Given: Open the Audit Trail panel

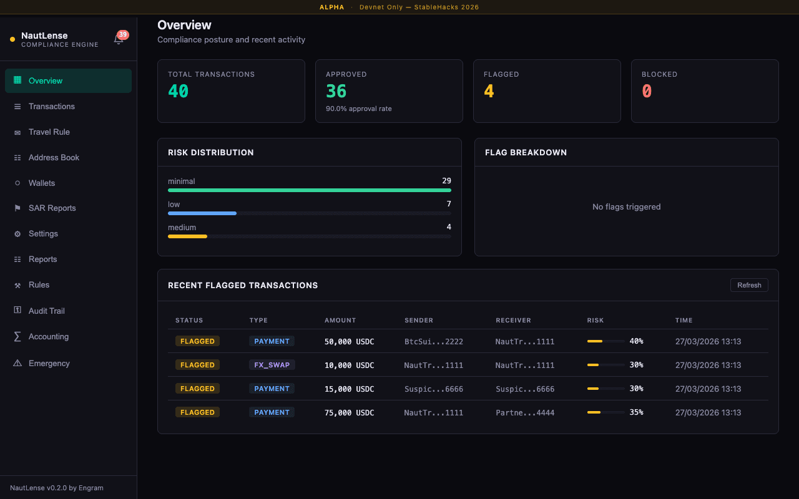Looking at the screenshot, I should (x=17, y=310).
